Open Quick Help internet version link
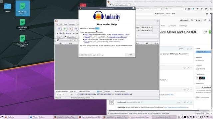 pyautogui.click(x=120, y=34)
